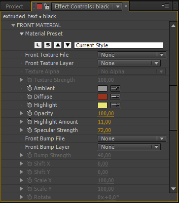Toggle Ambient stopwatch keyframing
Viewport: 179px width, 203px height.
click(x=30, y=88)
